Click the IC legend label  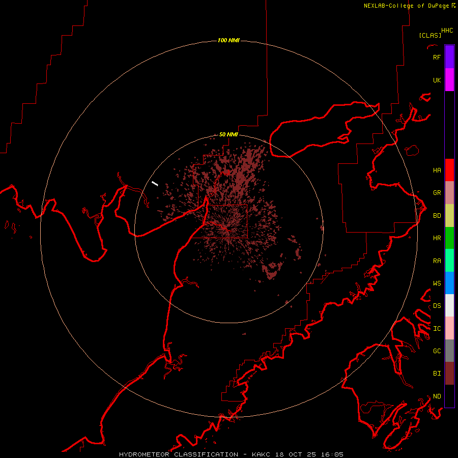point(437,328)
